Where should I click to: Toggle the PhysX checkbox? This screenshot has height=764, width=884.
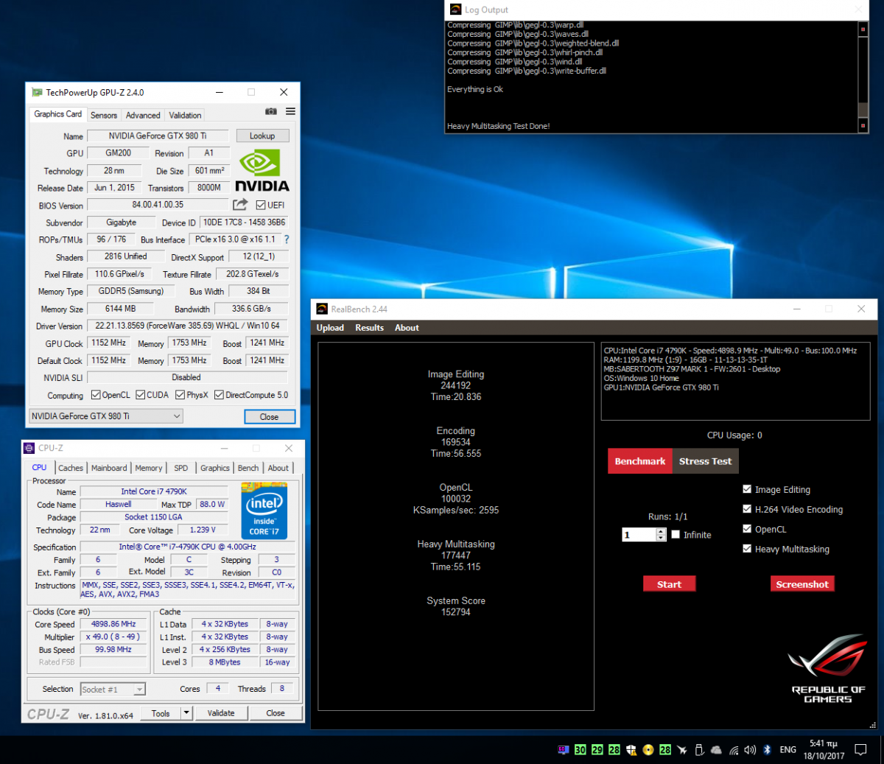tap(180, 395)
